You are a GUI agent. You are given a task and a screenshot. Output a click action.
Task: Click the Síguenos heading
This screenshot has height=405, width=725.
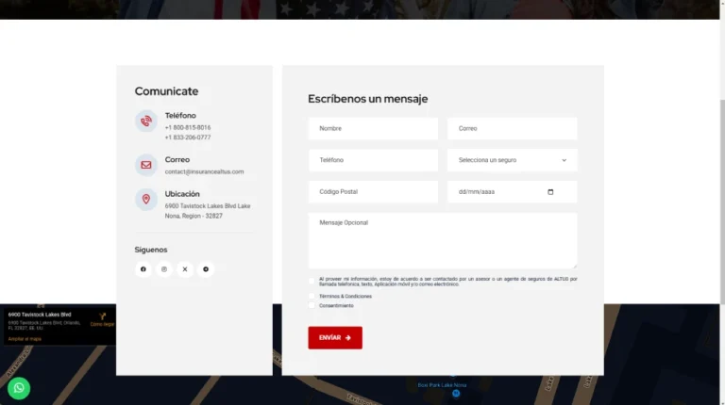[x=151, y=250]
